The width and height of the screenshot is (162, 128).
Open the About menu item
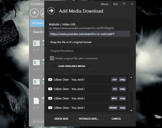pyautogui.click(x=104, y=4)
